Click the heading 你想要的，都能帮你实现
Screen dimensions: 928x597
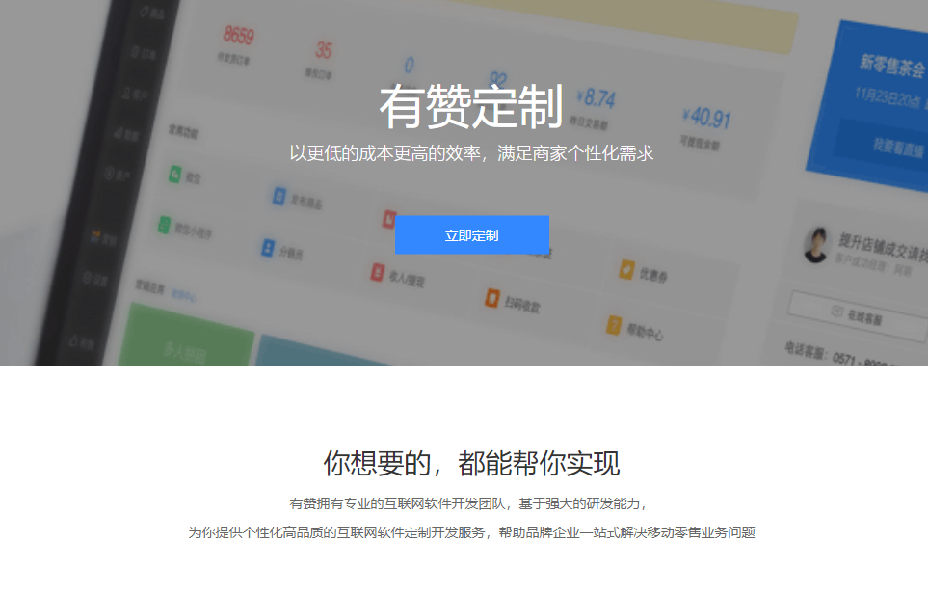point(471,463)
